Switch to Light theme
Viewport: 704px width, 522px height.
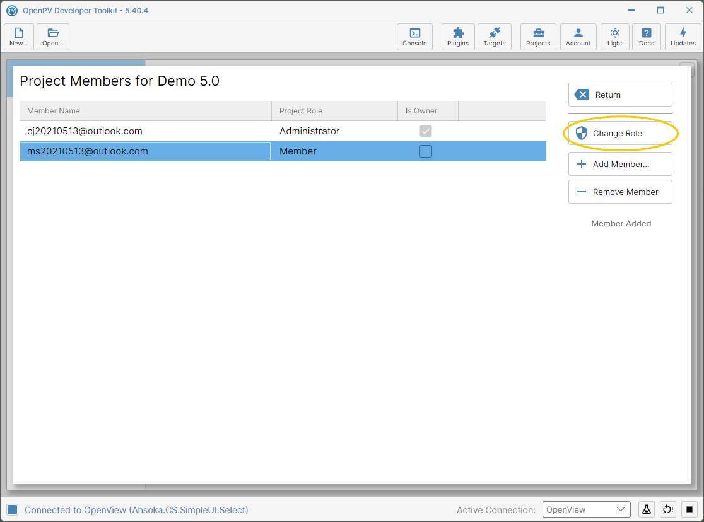click(614, 37)
